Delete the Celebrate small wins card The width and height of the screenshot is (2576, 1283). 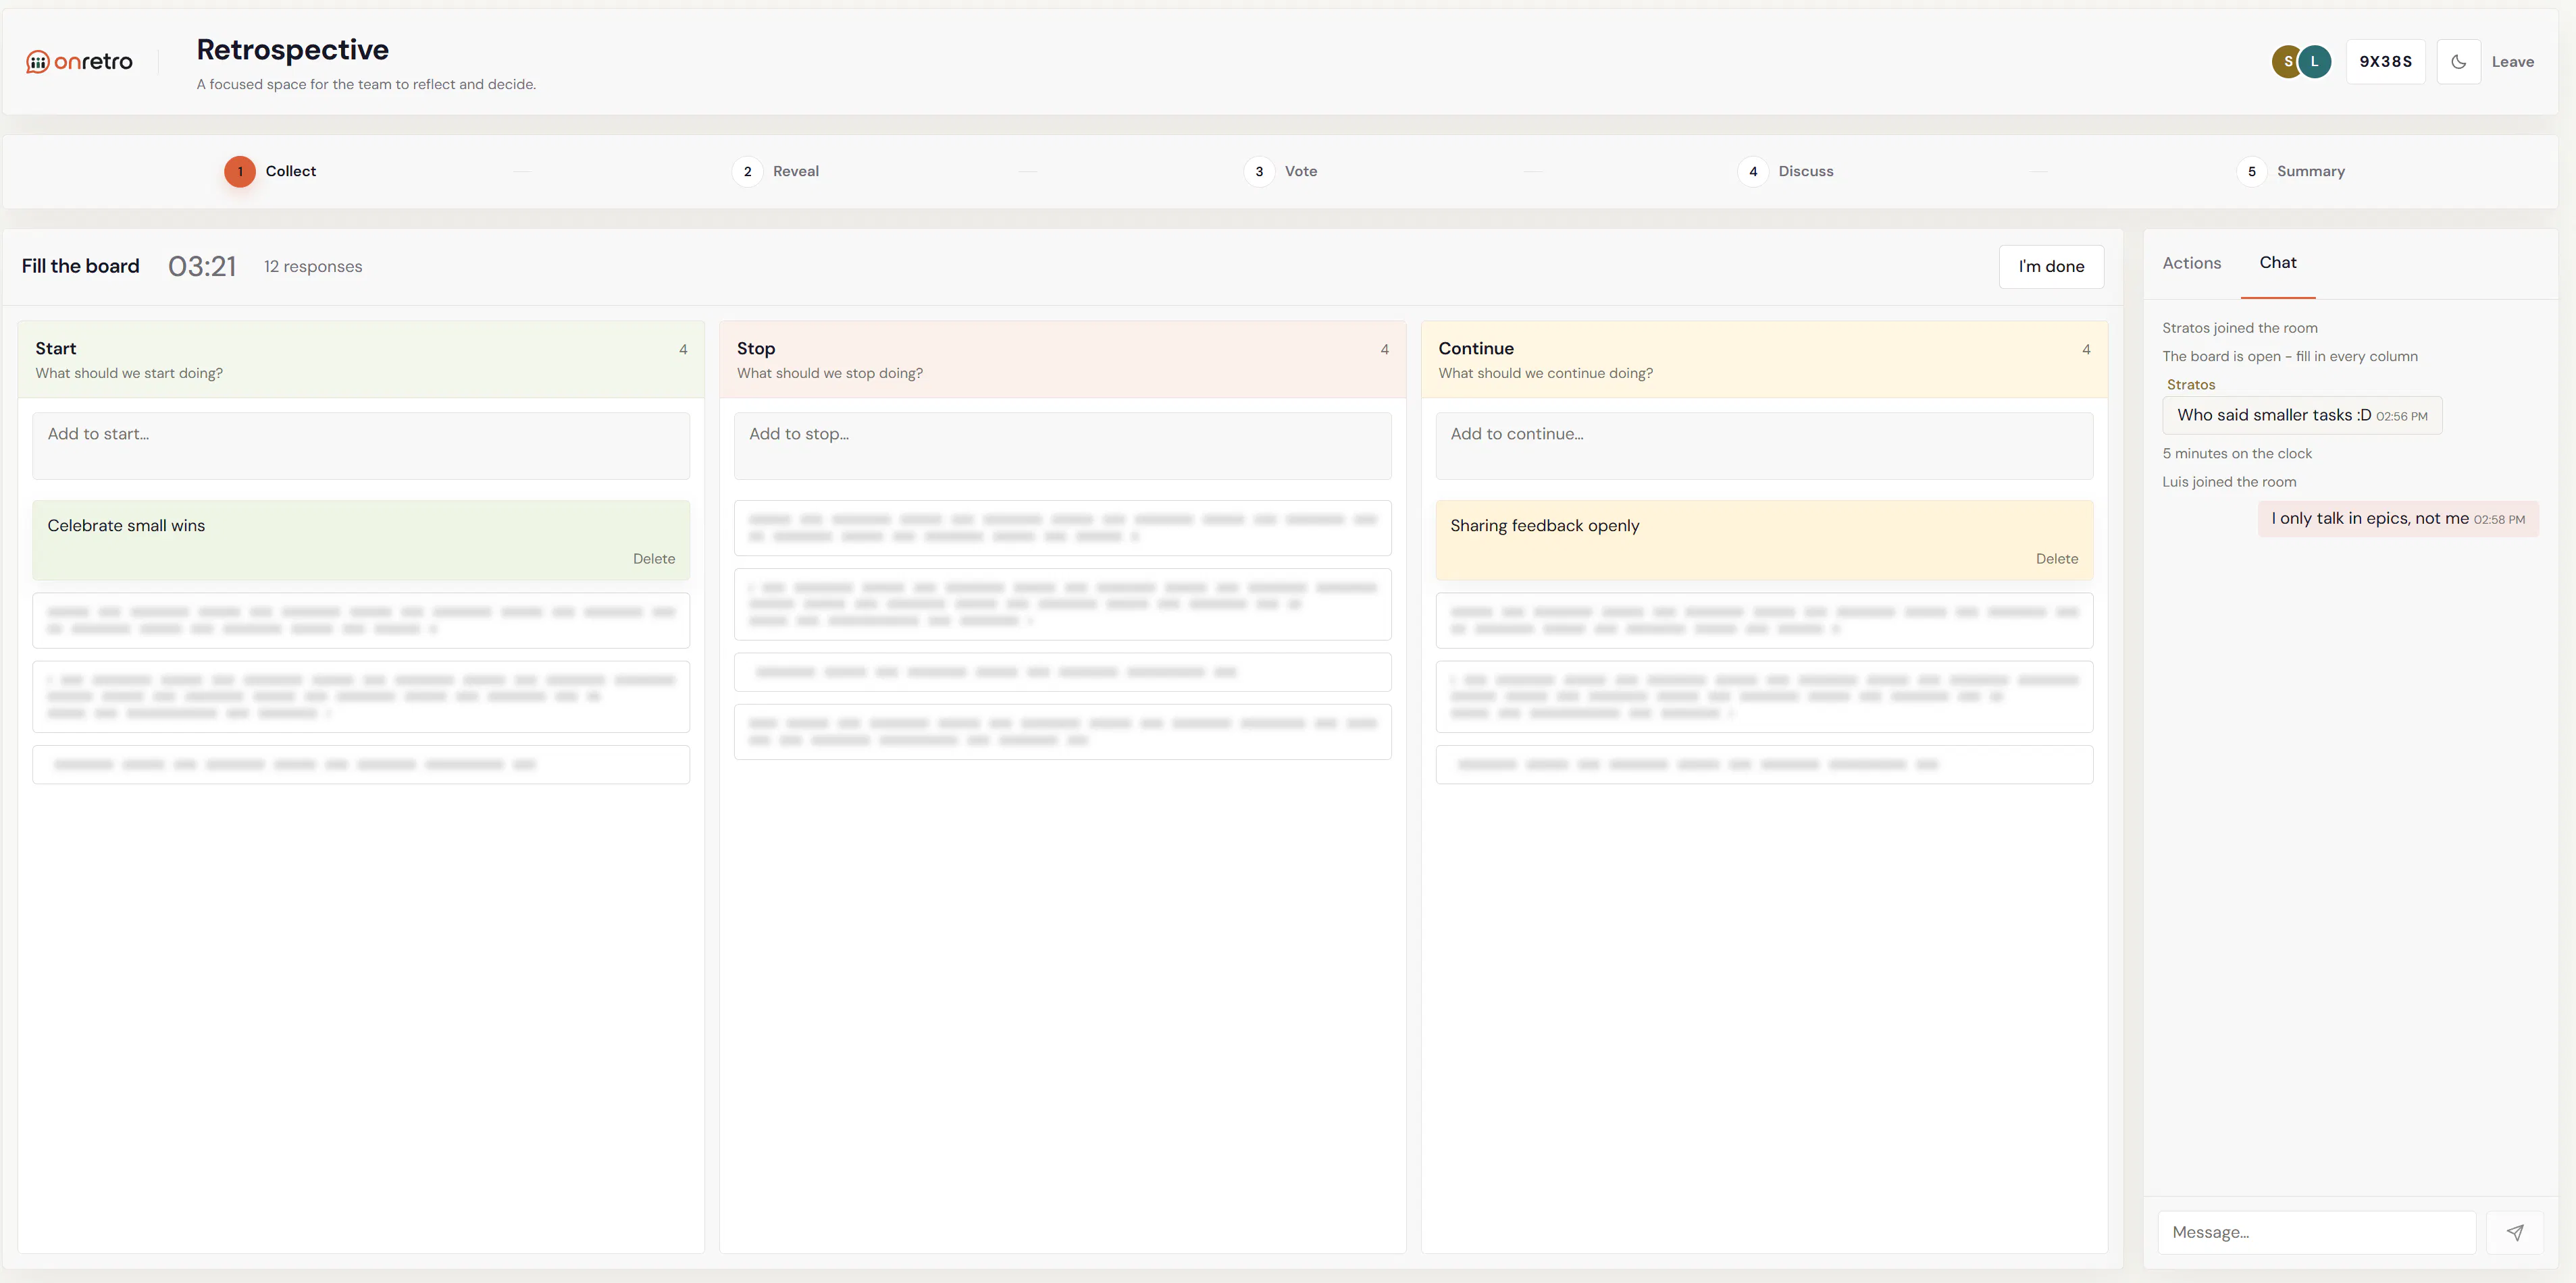[x=653, y=559]
